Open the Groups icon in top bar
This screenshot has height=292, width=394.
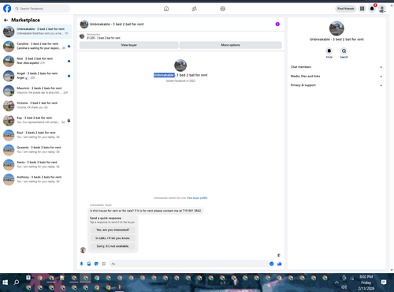click(x=223, y=9)
